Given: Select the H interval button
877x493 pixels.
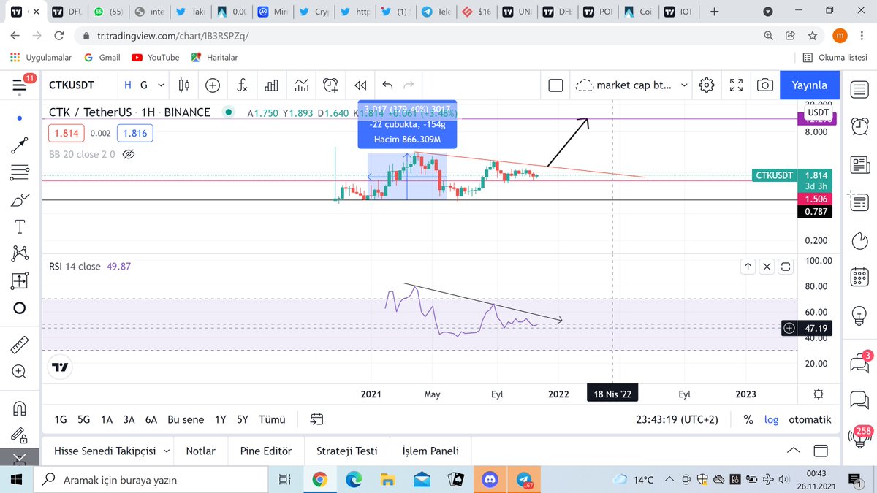Looking at the screenshot, I should 128,85.
